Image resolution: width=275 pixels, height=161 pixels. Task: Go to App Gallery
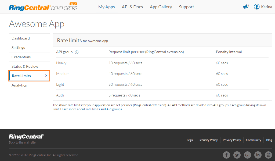161,7
